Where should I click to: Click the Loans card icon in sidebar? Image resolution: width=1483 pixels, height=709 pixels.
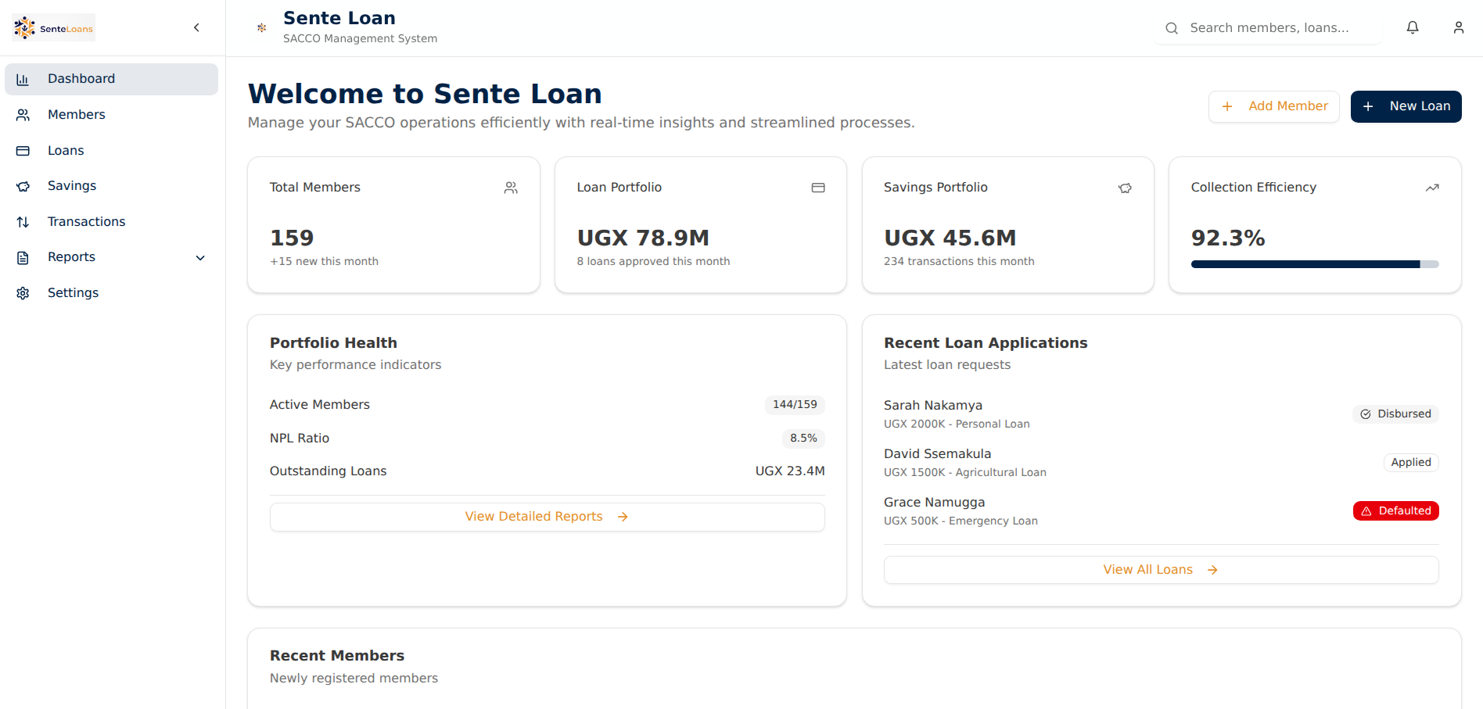coord(23,150)
